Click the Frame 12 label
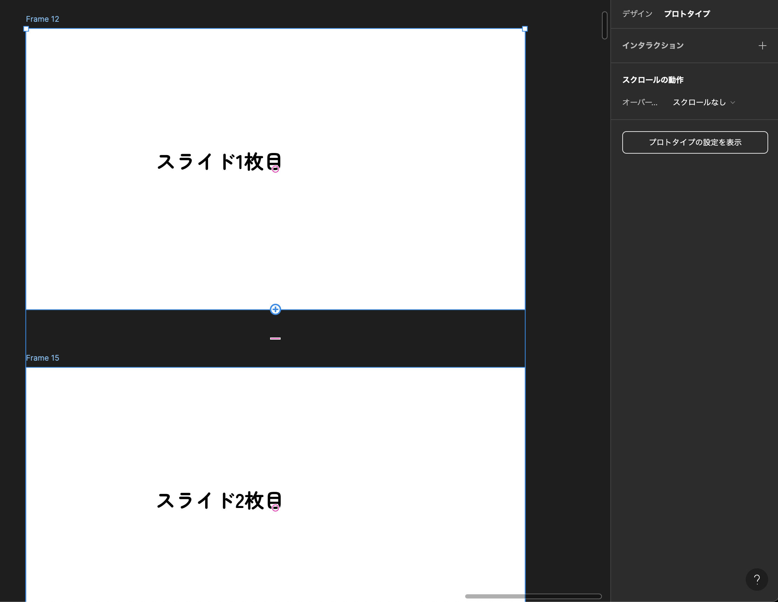778x602 pixels. (x=42, y=19)
